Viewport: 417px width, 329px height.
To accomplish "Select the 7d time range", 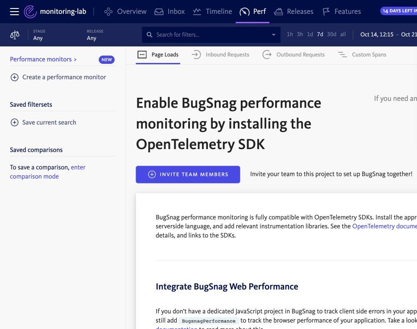I will pyautogui.click(x=320, y=34).
